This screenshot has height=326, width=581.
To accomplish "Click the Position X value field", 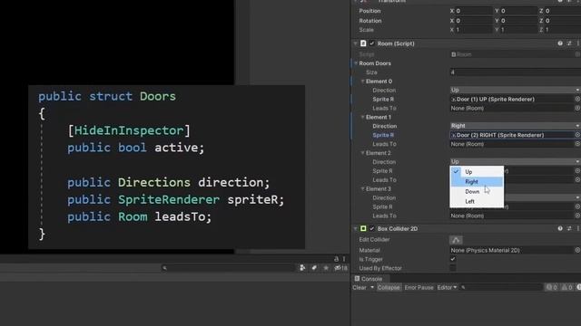I will click(474, 11).
